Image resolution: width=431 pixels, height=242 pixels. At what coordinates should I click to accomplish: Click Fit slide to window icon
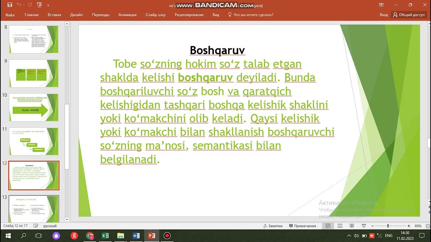click(427, 226)
